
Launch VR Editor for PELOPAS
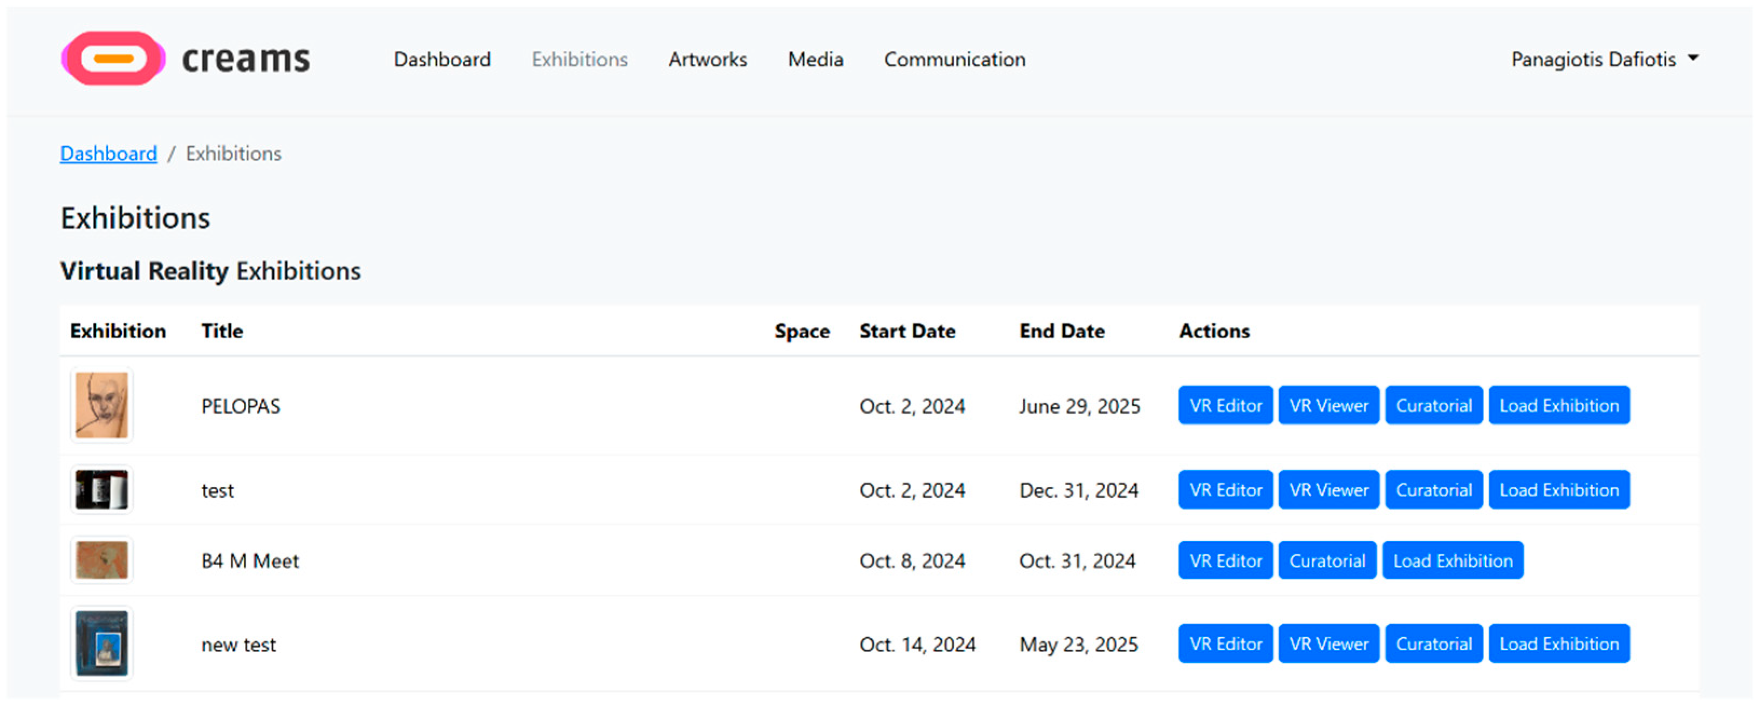tap(1225, 406)
